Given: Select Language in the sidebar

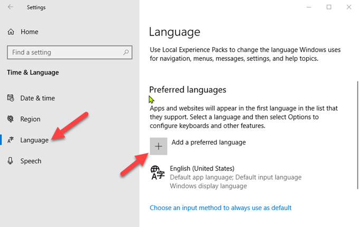Looking at the screenshot, I should point(34,140).
